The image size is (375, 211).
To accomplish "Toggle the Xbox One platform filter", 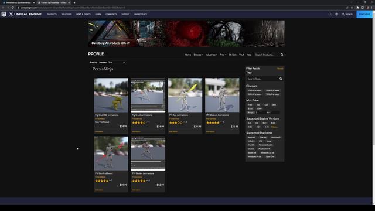I will pyautogui.click(x=270, y=156).
